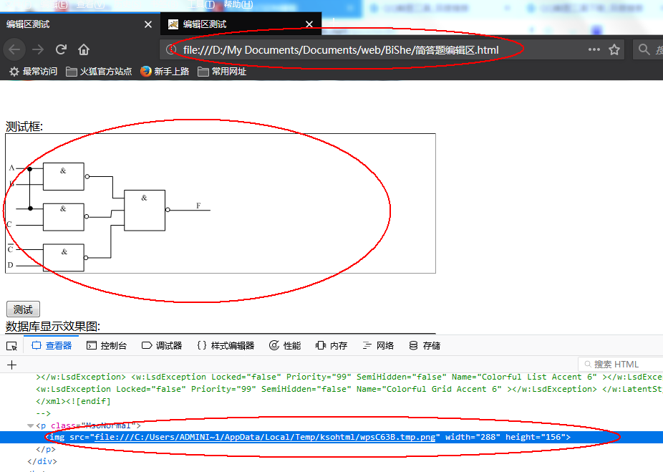This screenshot has height=472, width=663.
Task: Click the image file link in src attribute
Action: click(x=265, y=438)
